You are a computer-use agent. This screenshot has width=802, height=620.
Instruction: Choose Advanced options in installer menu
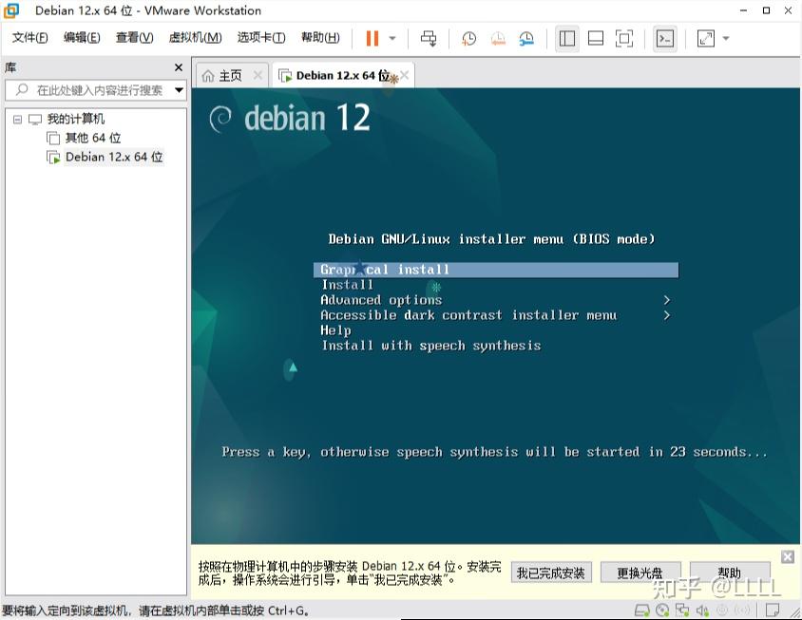coord(381,300)
